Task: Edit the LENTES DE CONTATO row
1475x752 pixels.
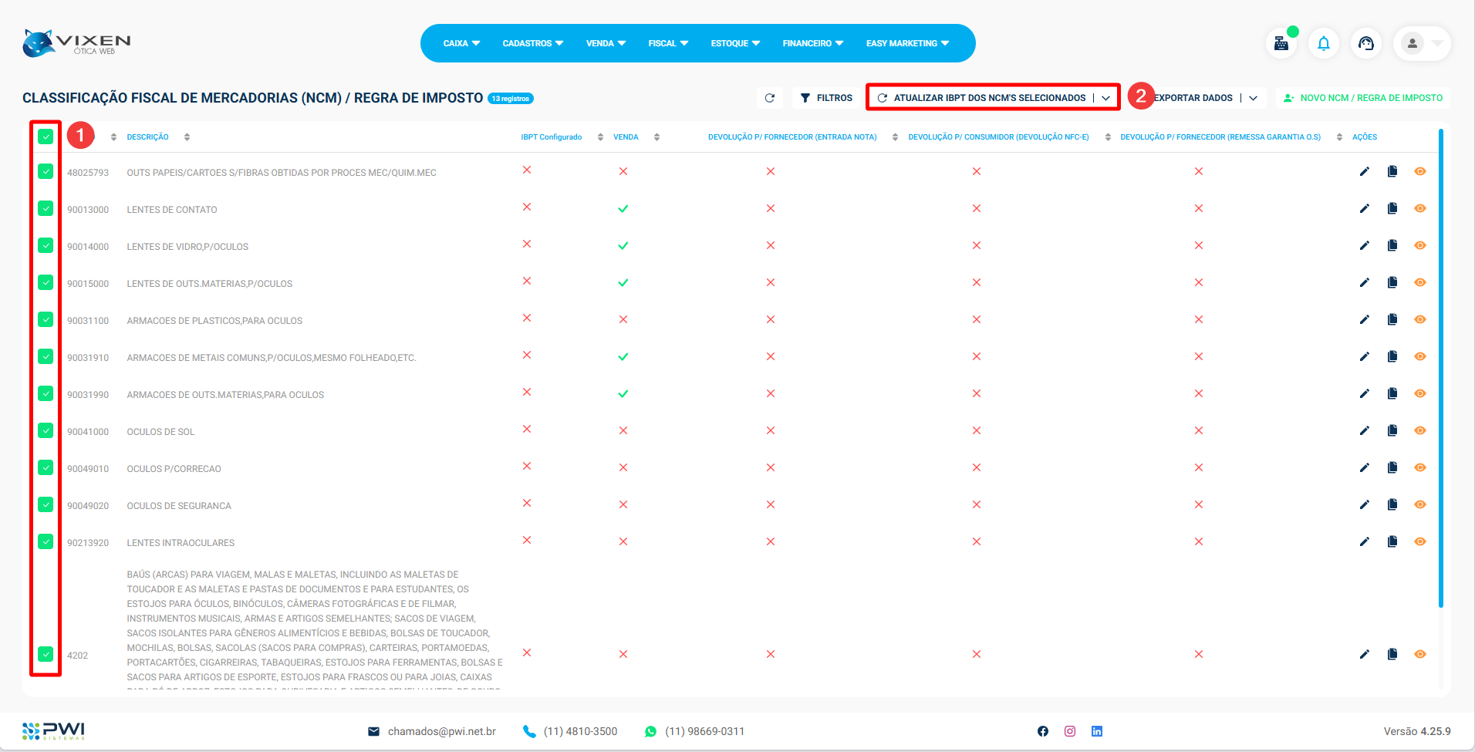Action: (1364, 208)
